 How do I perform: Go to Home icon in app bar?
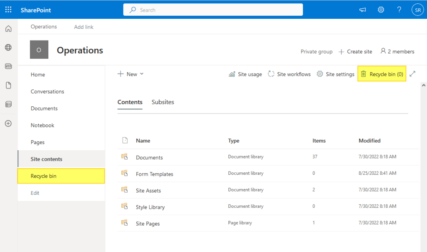8,28
